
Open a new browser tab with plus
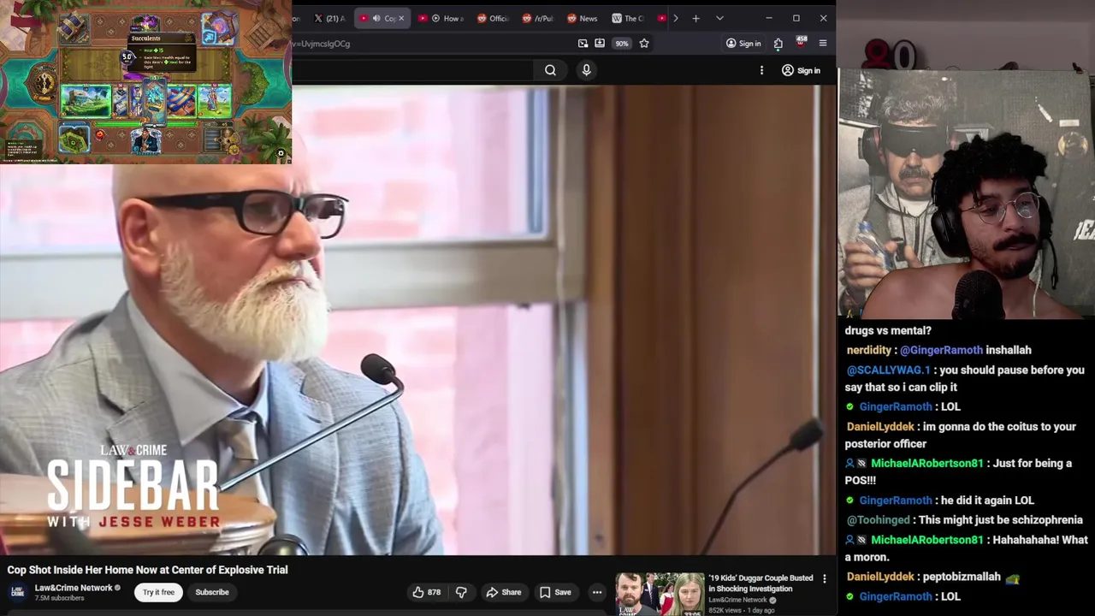pos(695,18)
